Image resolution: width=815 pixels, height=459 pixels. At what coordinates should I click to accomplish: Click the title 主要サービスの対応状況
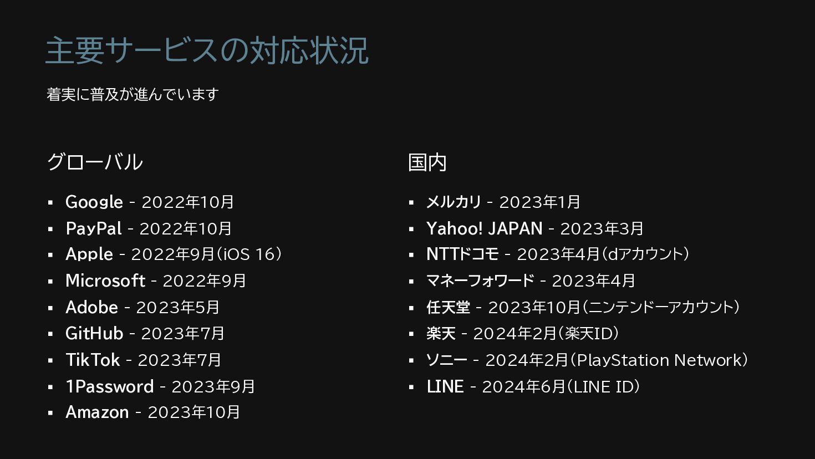pyautogui.click(x=207, y=50)
